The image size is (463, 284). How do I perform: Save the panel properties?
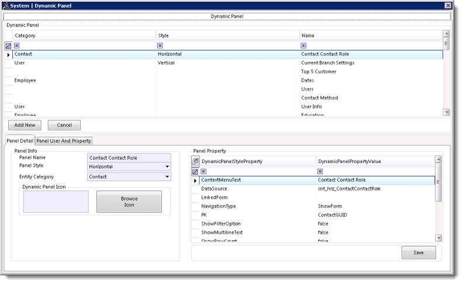tap(419, 252)
